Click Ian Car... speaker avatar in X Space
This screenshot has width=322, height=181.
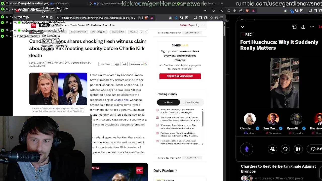click(273, 119)
